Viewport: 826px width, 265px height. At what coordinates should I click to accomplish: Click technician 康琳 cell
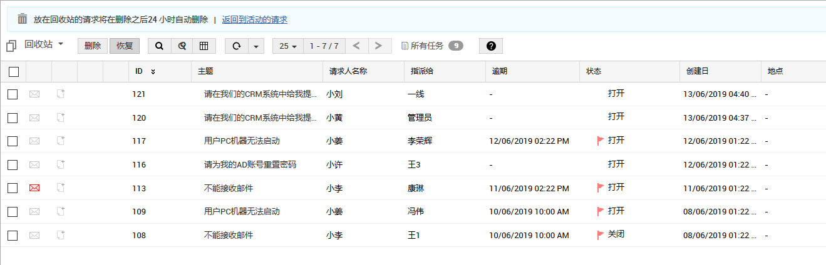415,188
